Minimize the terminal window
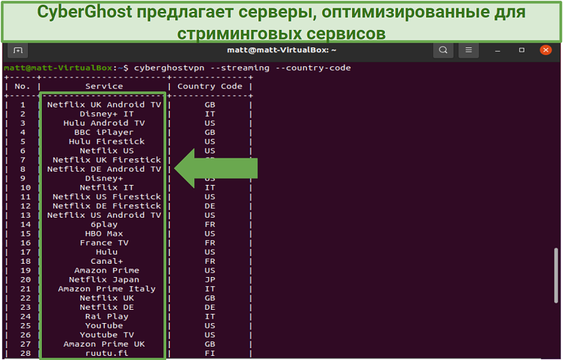563x360 pixels. pos(497,50)
